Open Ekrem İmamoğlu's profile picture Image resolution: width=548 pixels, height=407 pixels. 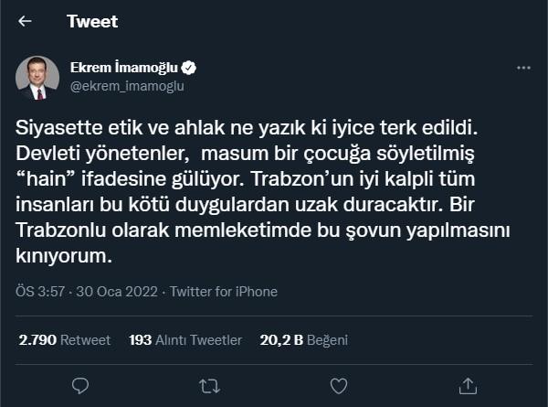pyautogui.click(x=37, y=77)
